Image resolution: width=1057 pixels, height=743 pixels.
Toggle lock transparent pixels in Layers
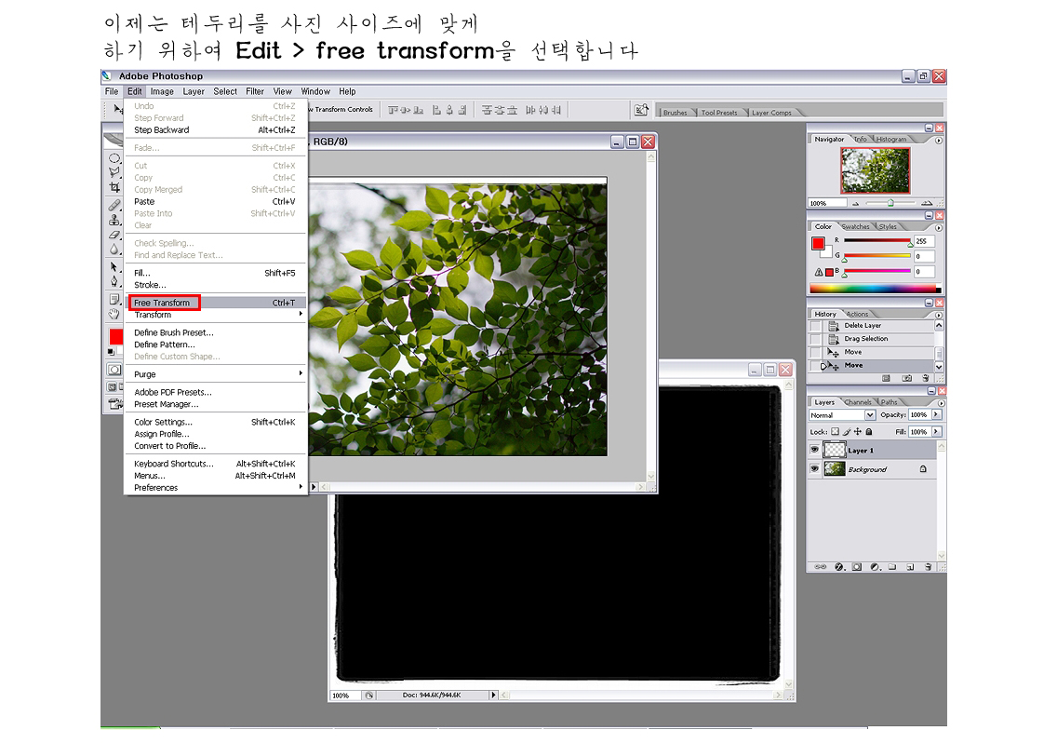click(835, 432)
